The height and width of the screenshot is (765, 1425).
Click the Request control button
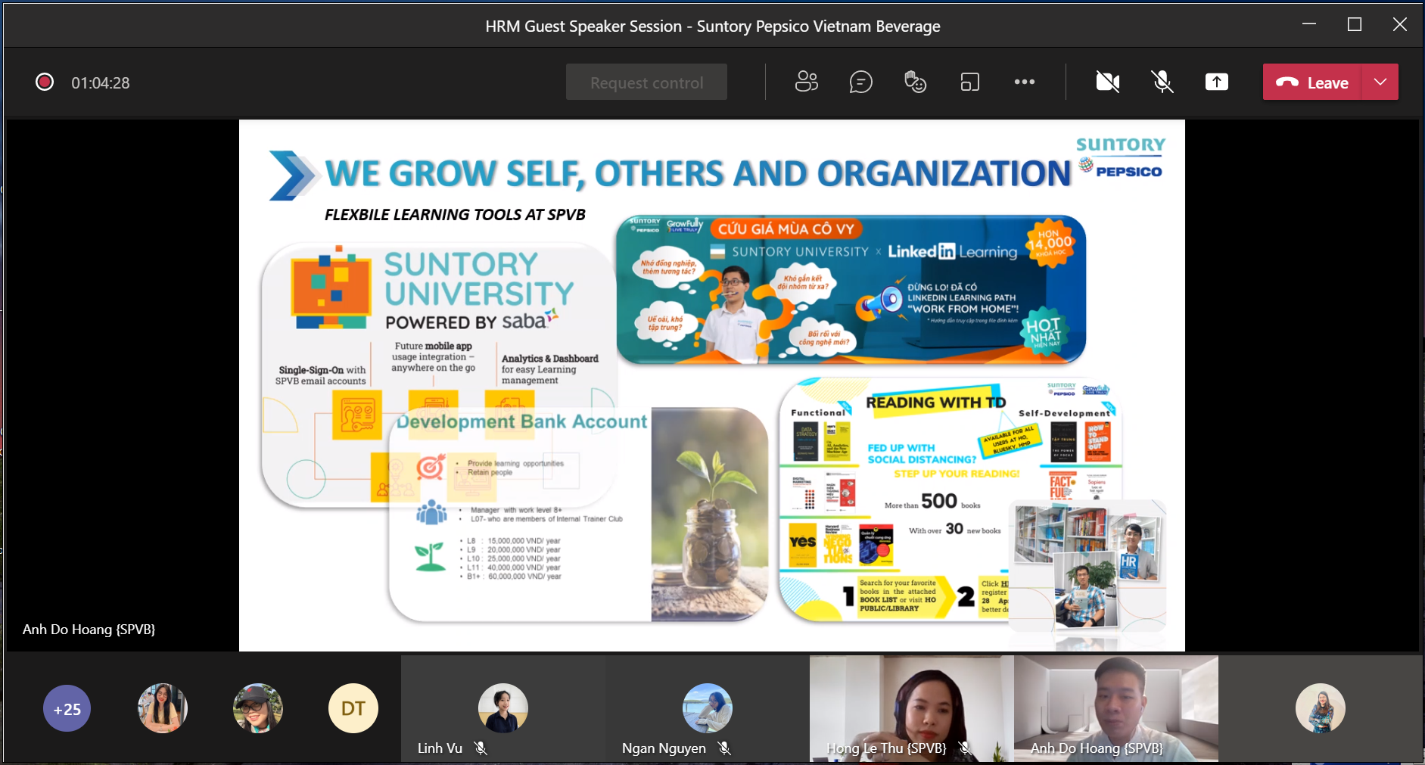coord(646,82)
